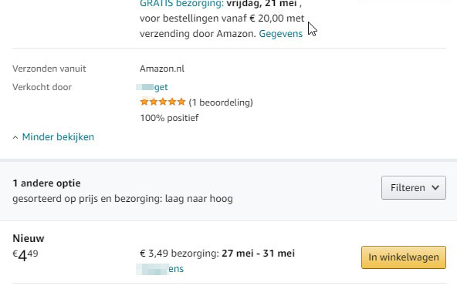Screen dimensions: 457x289
Task: Click the GRATIS bezorging link
Action: point(181,4)
